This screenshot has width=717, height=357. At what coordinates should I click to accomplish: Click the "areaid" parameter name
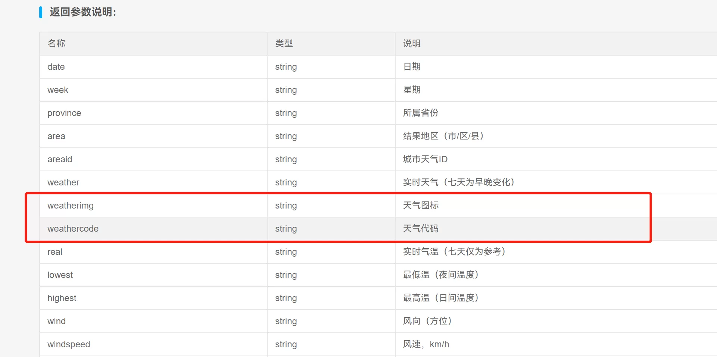[x=60, y=159]
